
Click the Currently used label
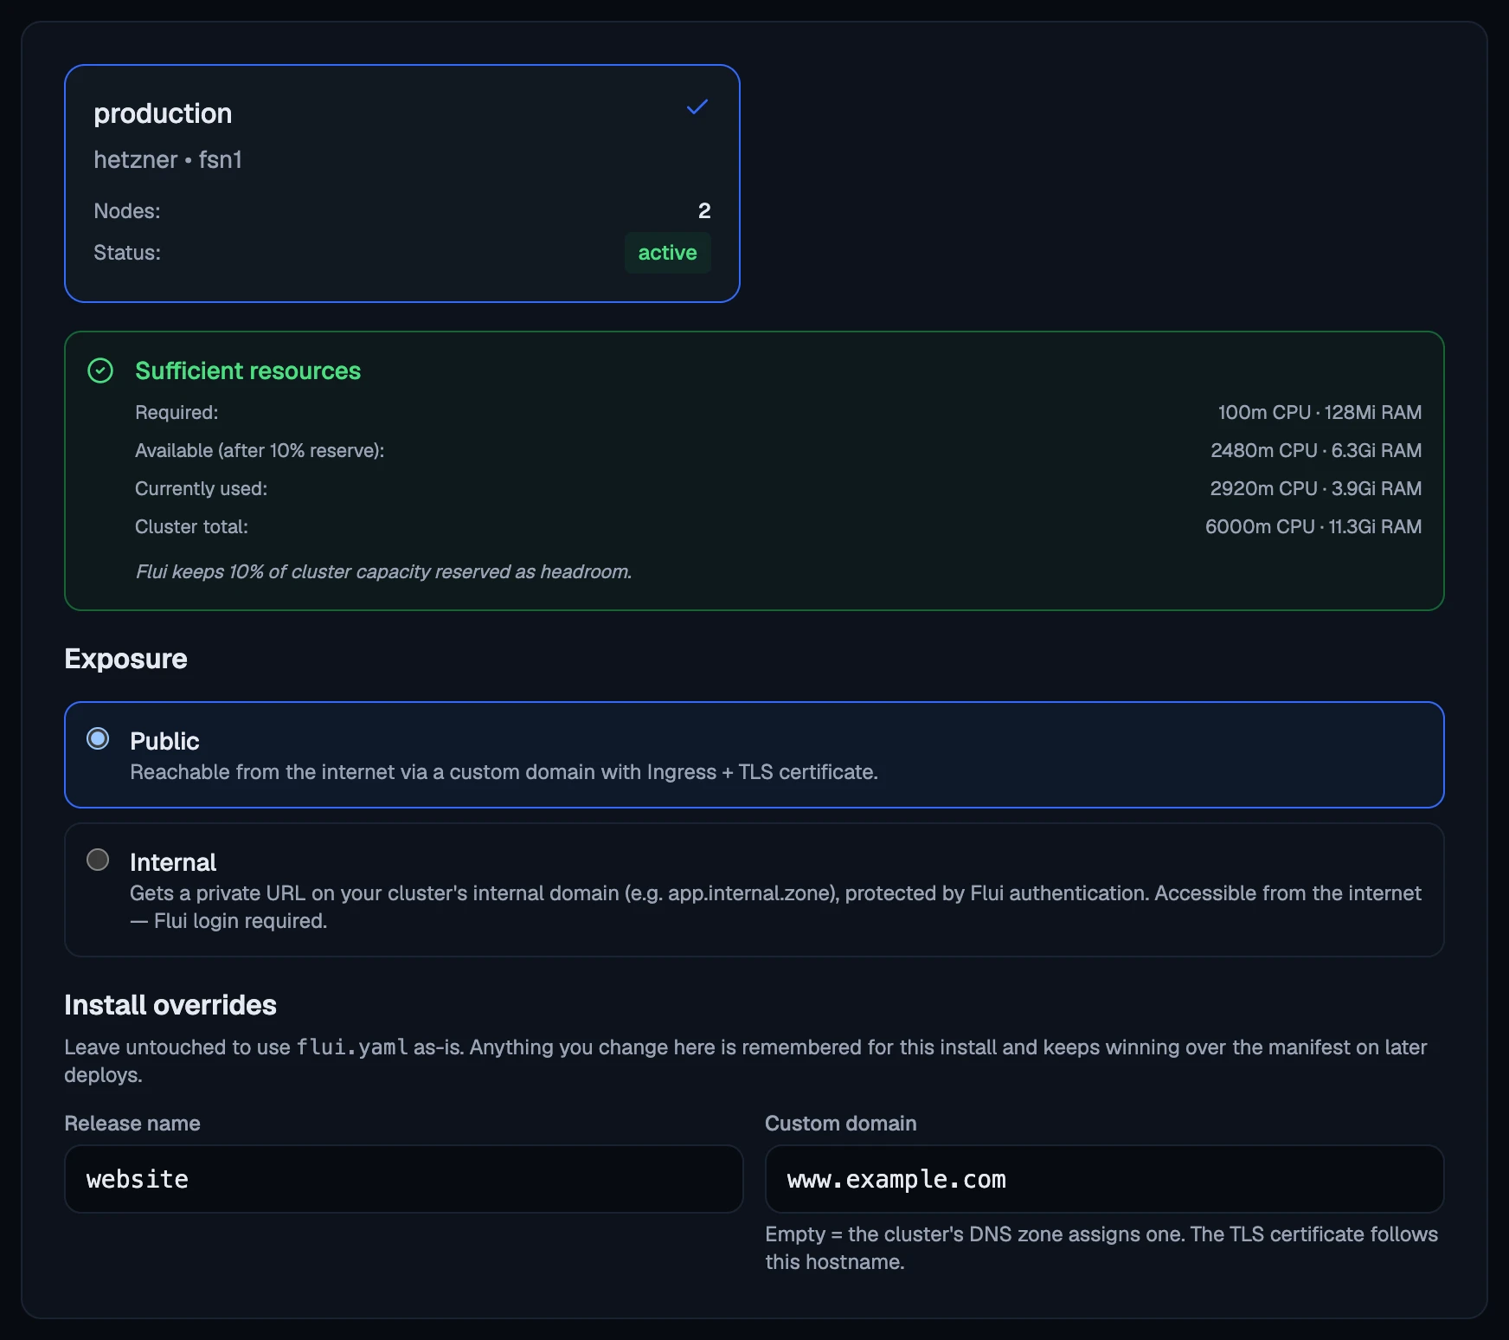(x=202, y=488)
